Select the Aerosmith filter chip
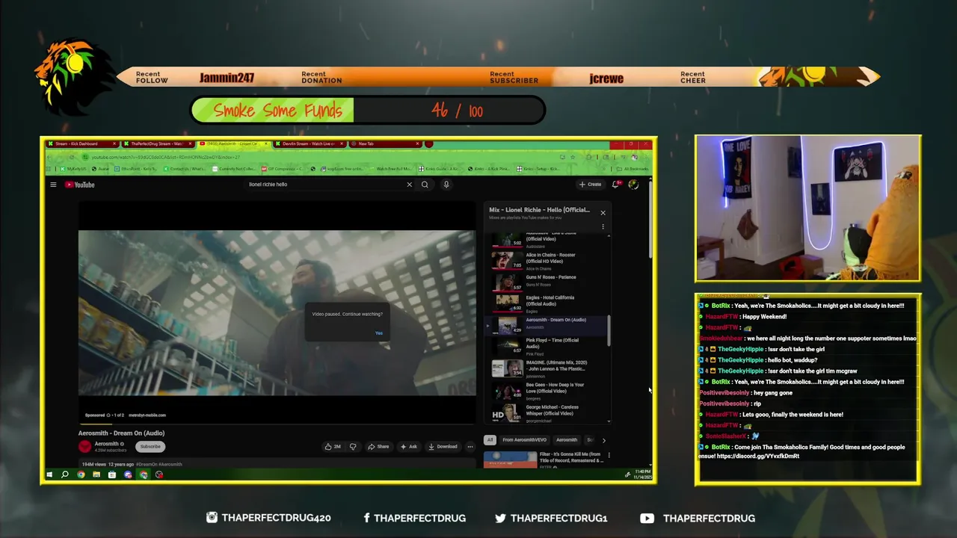The width and height of the screenshot is (957, 538). [x=567, y=440]
